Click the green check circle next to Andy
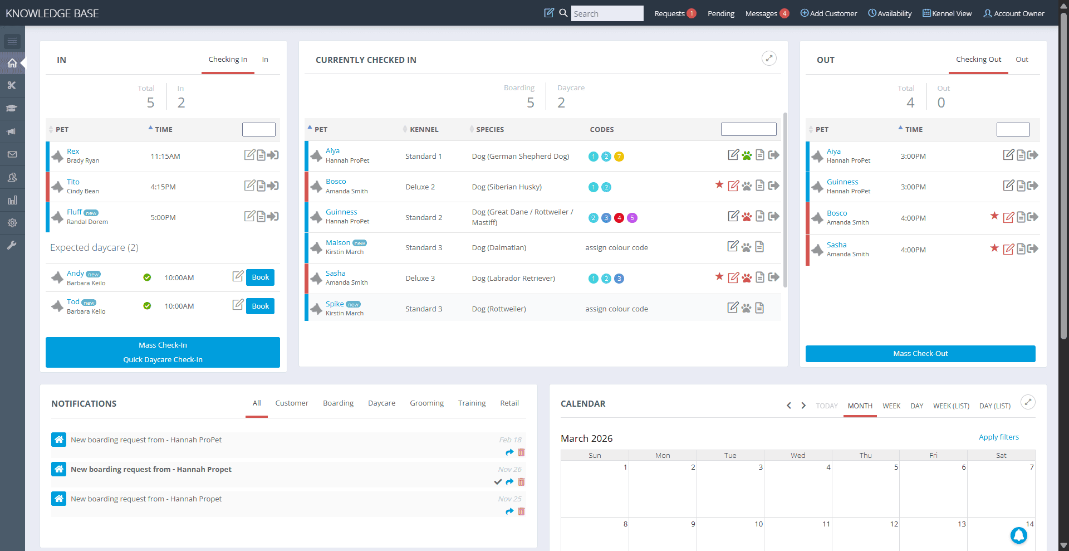 147,277
